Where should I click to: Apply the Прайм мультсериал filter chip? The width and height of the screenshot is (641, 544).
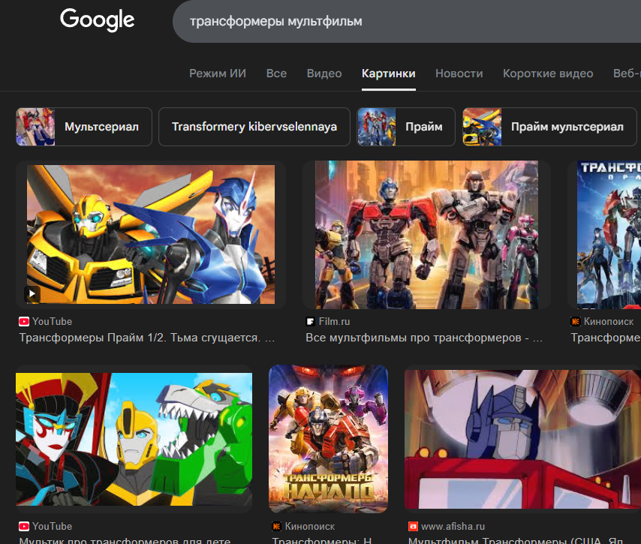(x=549, y=127)
